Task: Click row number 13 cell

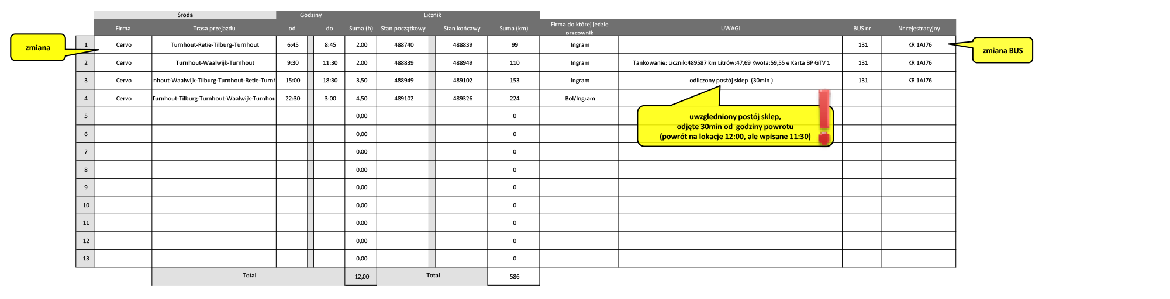Action: pyautogui.click(x=85, y=258)
